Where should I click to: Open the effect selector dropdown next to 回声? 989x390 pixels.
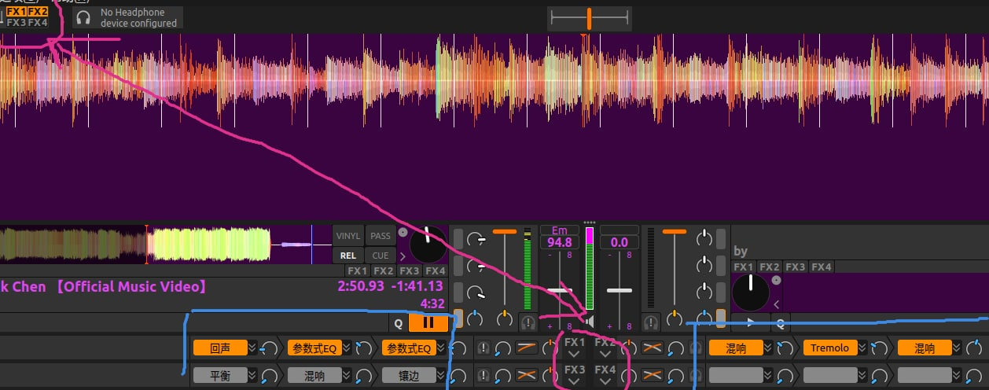(x=252, y=348)
